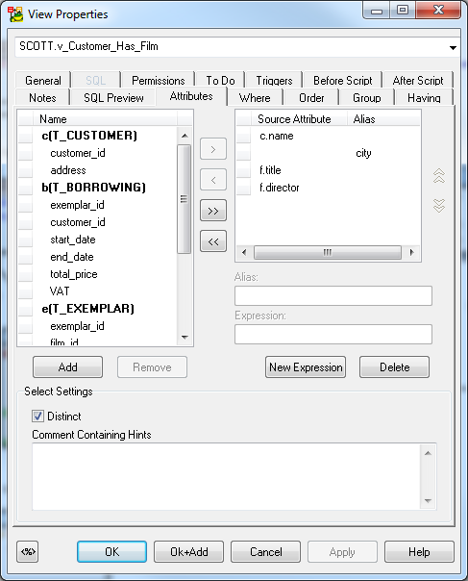Screen dimensions: 468x581
Task: Click the vertical scrollbar thumb in Name list
Action: click(x=184, y=199)
